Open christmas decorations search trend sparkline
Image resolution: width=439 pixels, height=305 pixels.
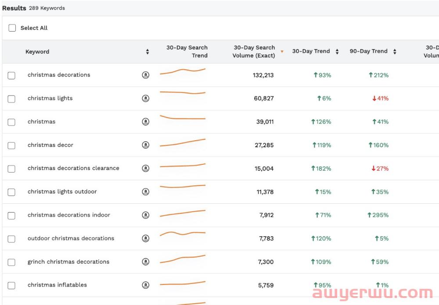183,71
